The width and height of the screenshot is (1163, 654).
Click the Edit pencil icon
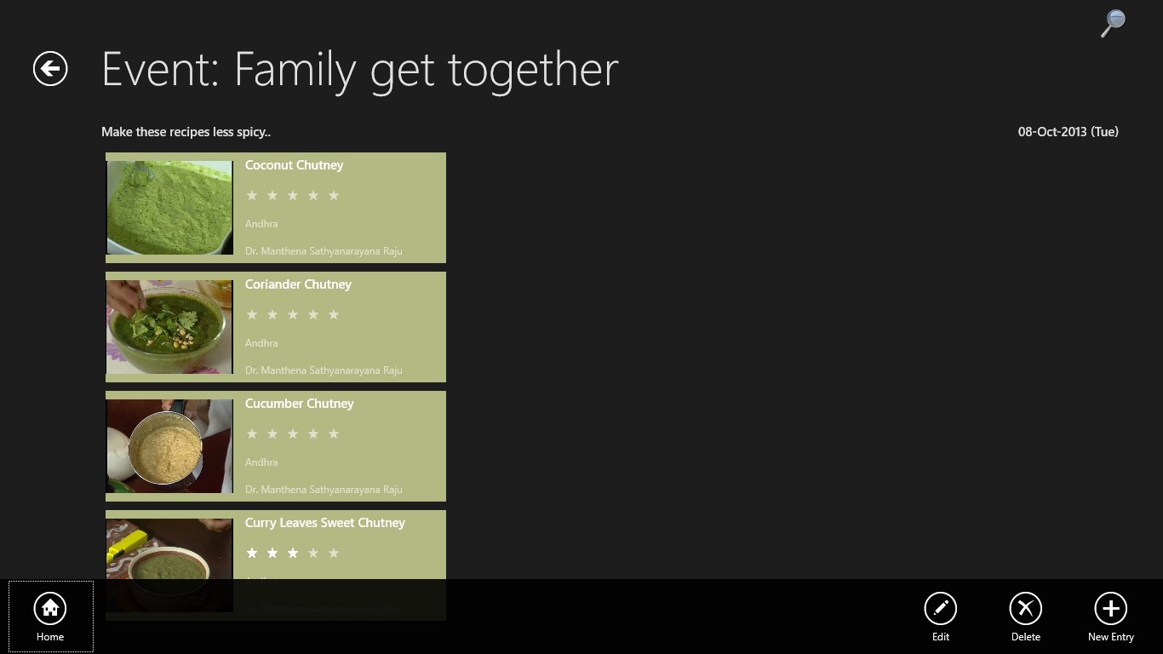(940, 609)
